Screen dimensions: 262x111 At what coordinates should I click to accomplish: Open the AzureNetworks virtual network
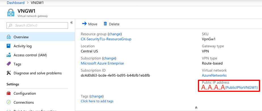point(214,76)
